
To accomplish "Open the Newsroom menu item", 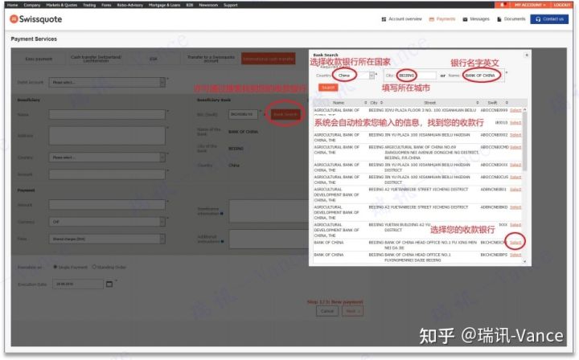I will [x=208, y=5].
